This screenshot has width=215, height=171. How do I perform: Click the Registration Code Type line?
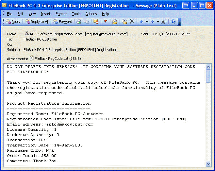point(97,119)
